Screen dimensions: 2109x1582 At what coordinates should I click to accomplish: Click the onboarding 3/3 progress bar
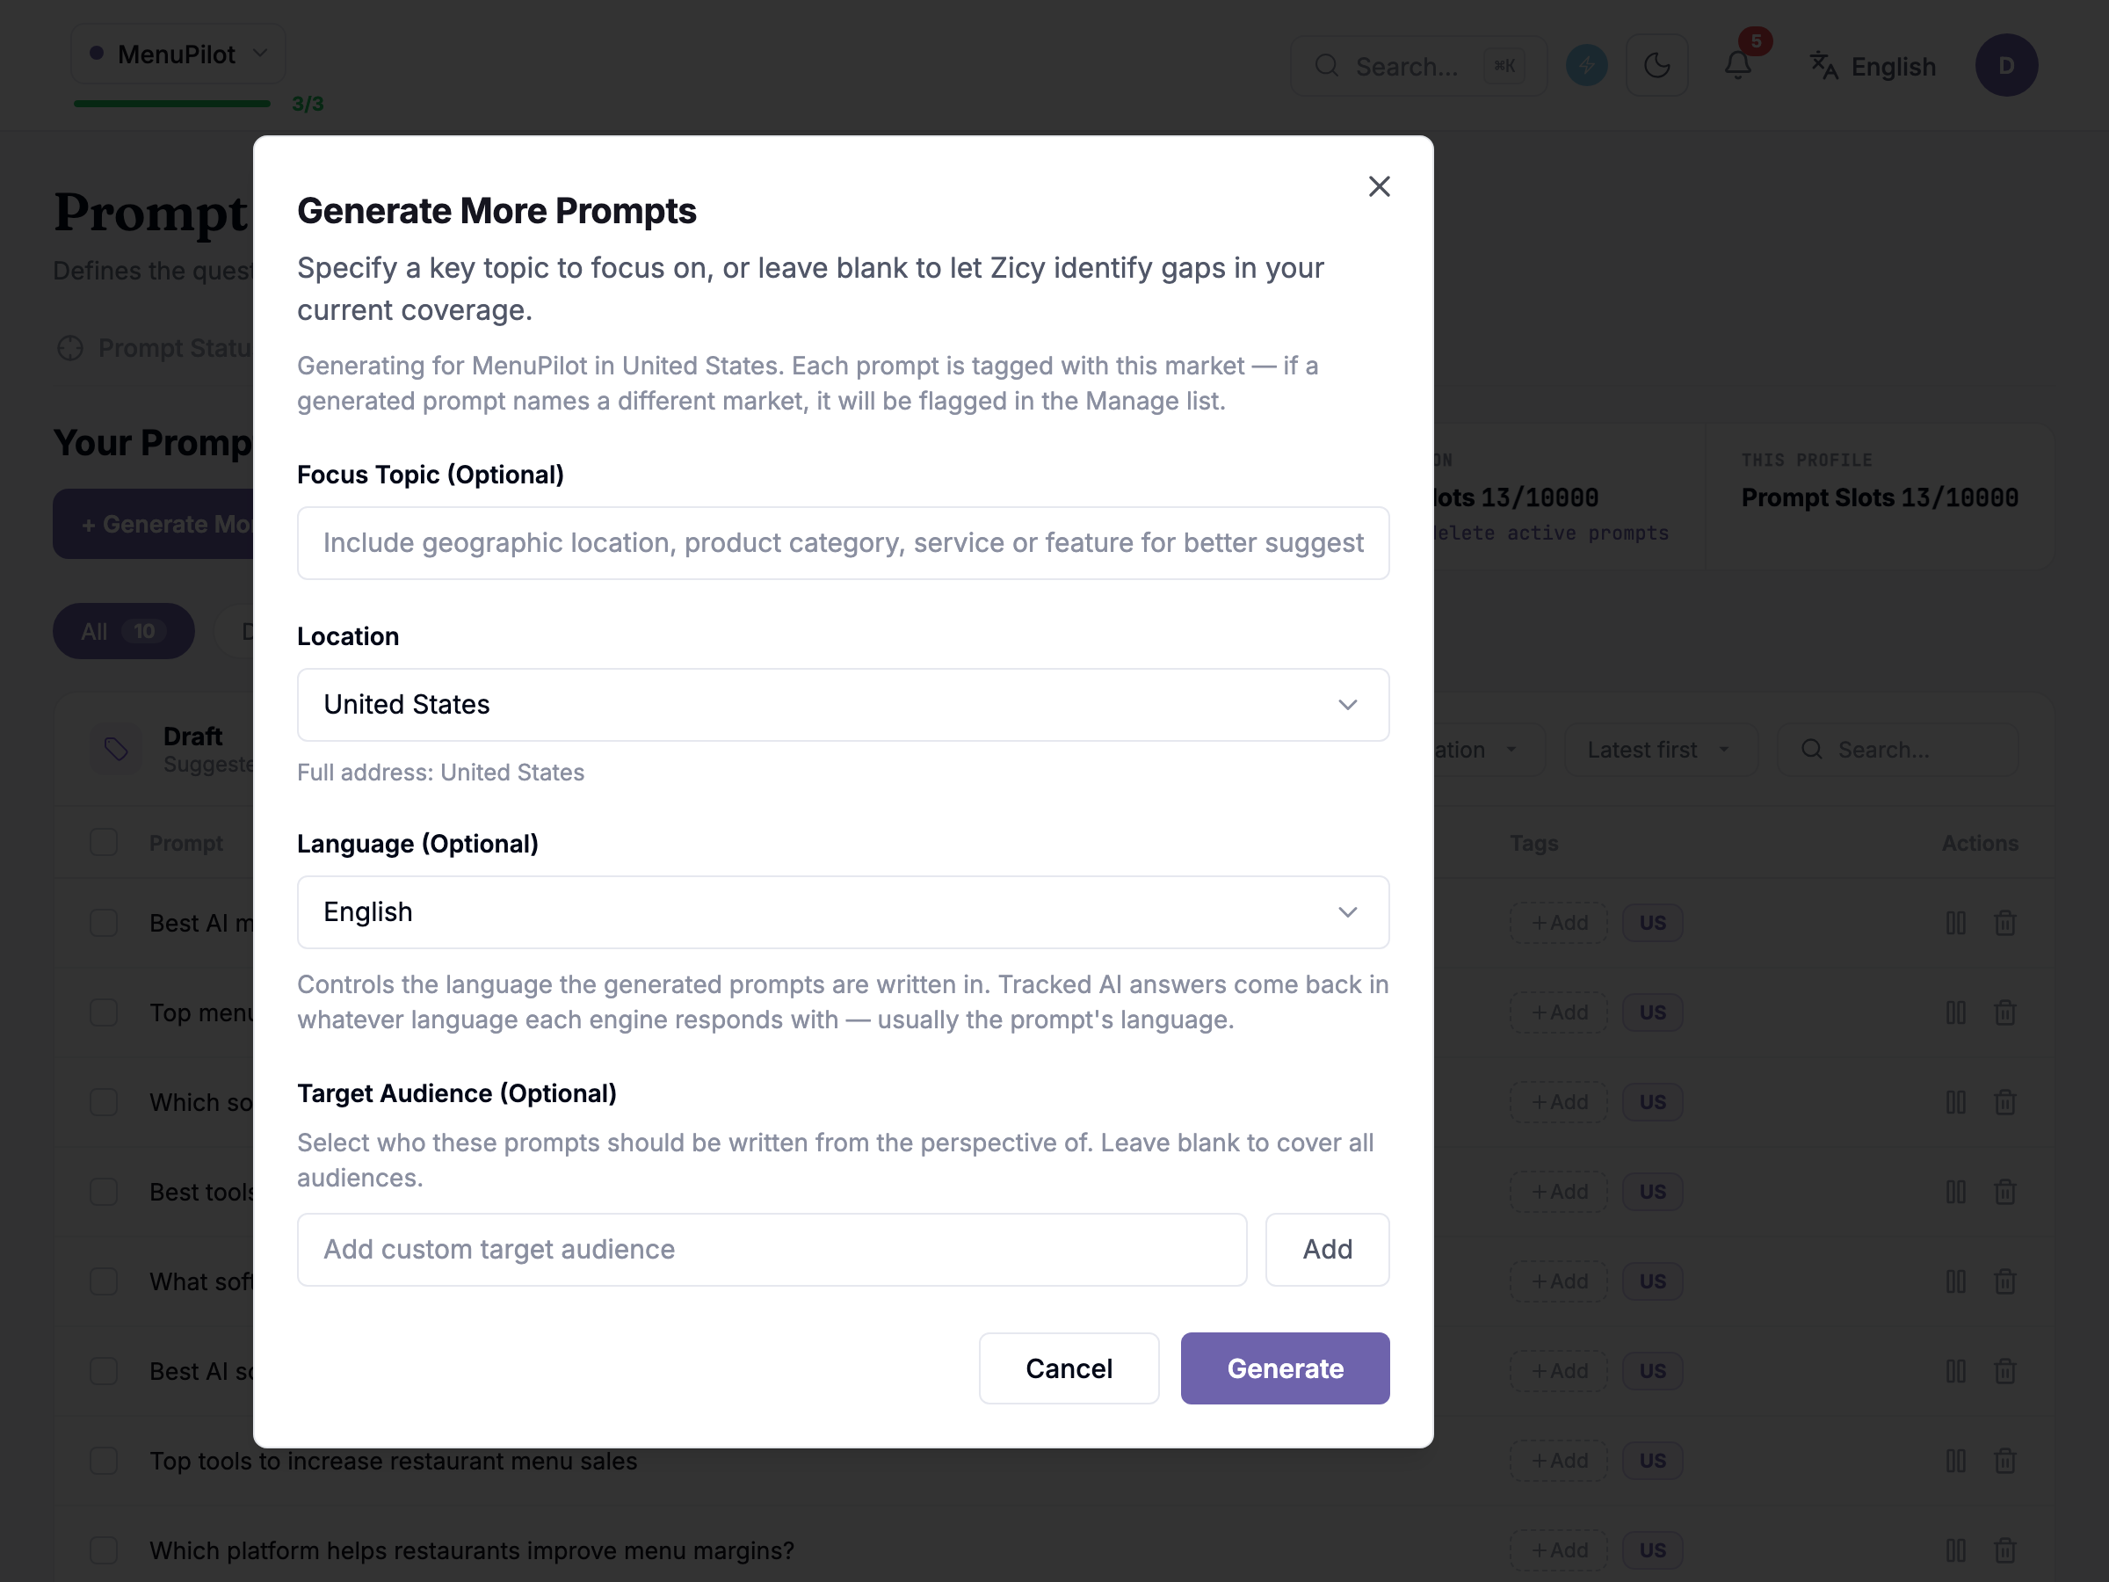click(x=172, y=103)
